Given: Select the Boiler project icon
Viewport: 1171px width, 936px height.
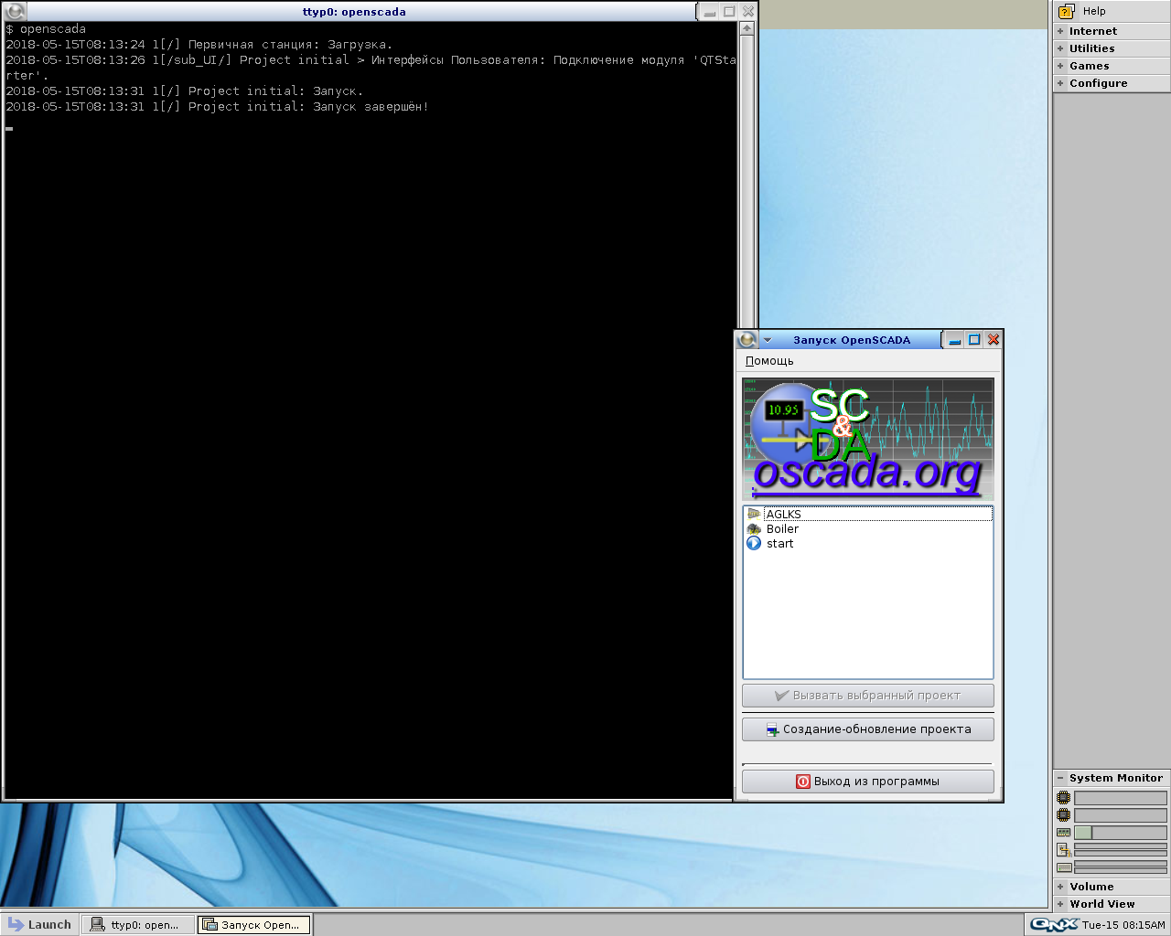Looking at the screenshot, I should tap(754, 529).
